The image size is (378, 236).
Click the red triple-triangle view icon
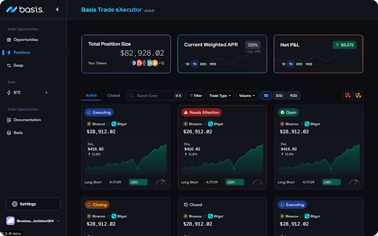click(348, 96)
